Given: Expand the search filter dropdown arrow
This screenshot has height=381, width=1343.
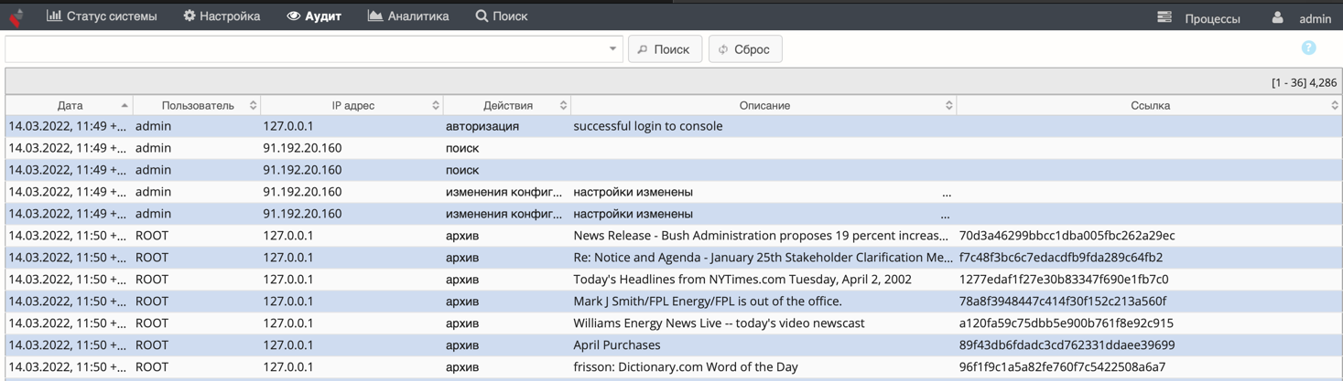Looking at the screenshot, I should click(612, 49).
